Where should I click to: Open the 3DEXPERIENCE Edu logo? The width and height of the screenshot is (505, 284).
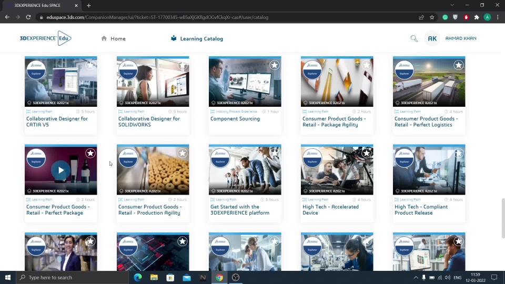pos(45,38)
